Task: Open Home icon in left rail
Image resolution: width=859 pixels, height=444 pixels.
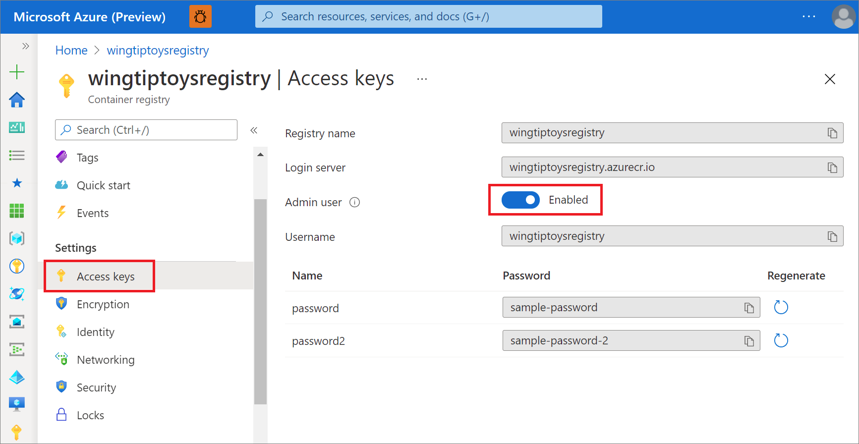Action: click(17, 100)
